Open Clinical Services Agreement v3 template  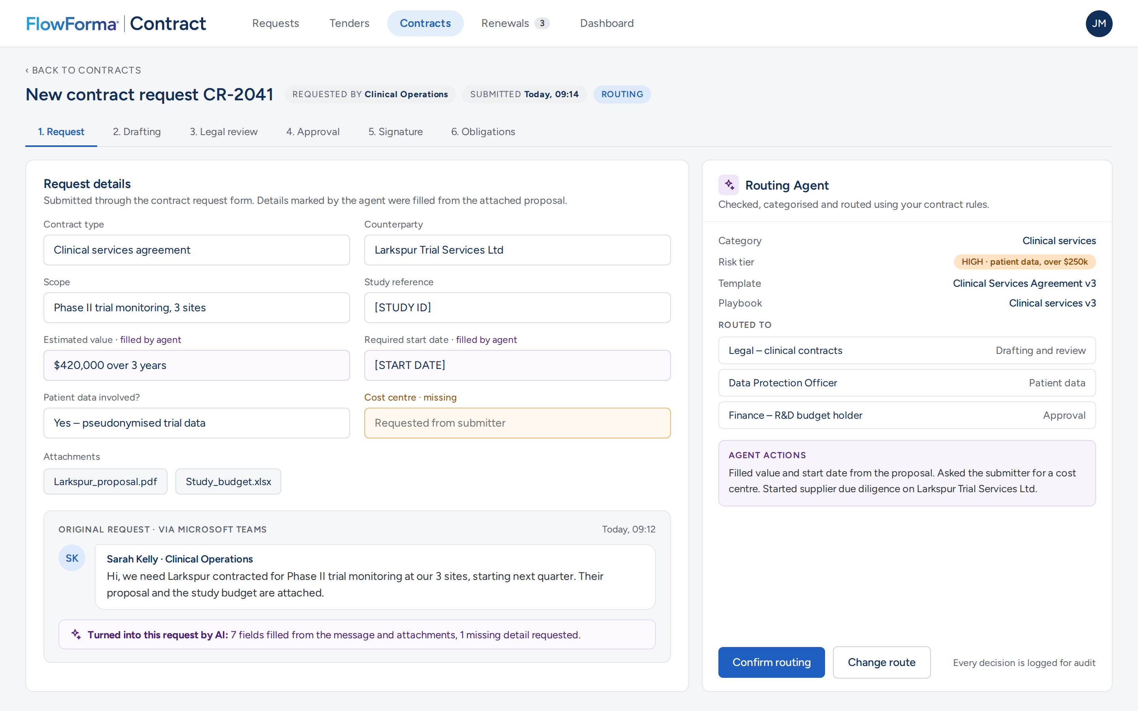[x=1024, y=283]
